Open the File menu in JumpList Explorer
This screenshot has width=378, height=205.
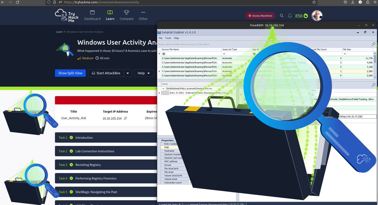161,38
